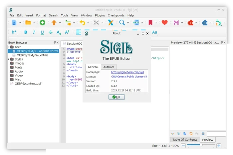Click the split-at-cursor section icon
Screen dimensions: 233x155
pos(136,23)
